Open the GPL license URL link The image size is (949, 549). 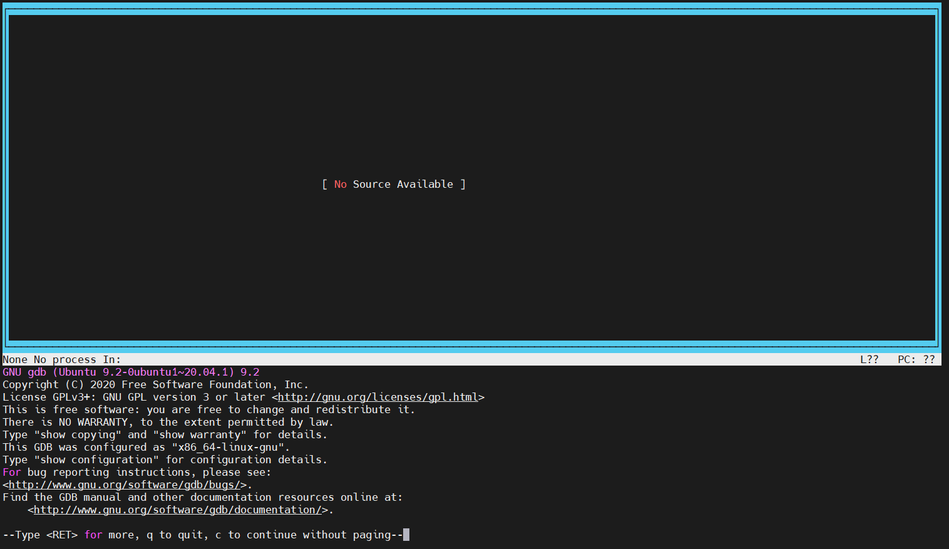coord(378,397)
